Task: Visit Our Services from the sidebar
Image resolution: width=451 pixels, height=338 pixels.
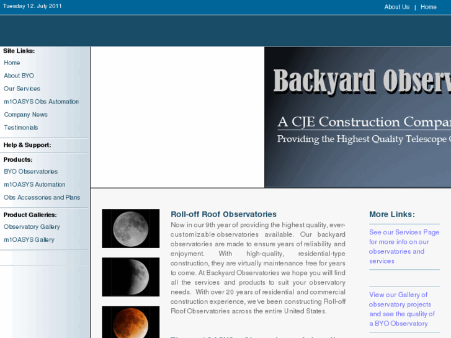Action: (22, 89)
